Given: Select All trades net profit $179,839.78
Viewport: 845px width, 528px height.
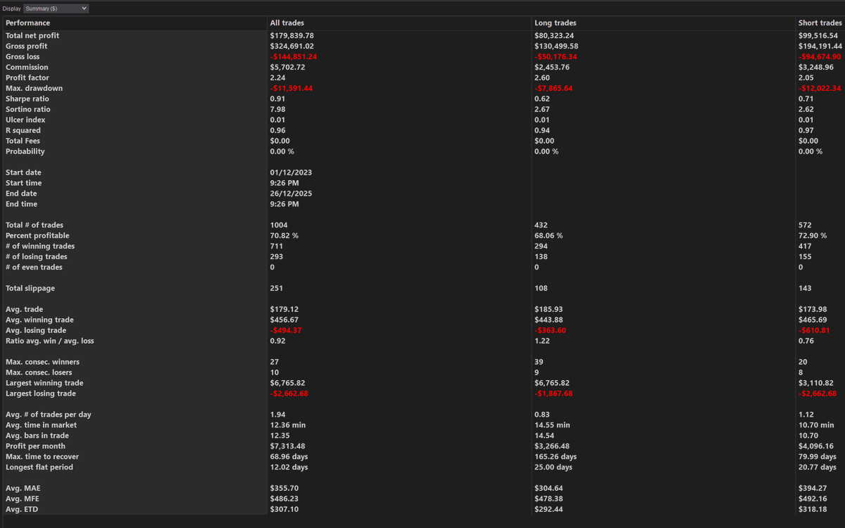Looking at the screenshot, I should click(x=292, y=35).
